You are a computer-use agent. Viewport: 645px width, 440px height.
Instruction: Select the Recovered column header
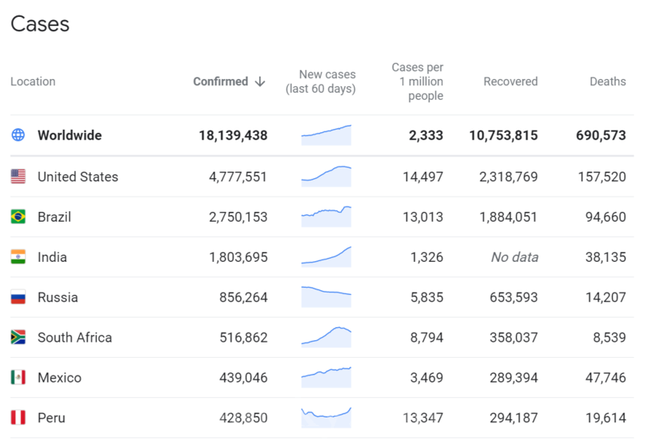[510, 81]
